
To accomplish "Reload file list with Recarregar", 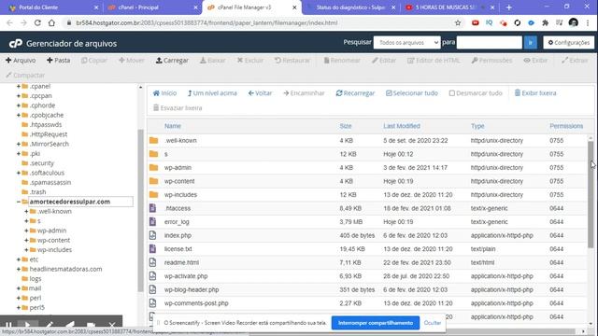I will click(x=355, y=93).
